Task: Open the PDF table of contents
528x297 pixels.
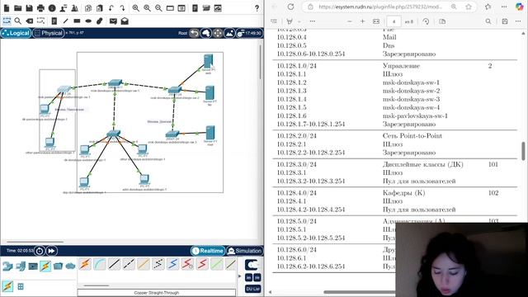Action: [274, 21]
